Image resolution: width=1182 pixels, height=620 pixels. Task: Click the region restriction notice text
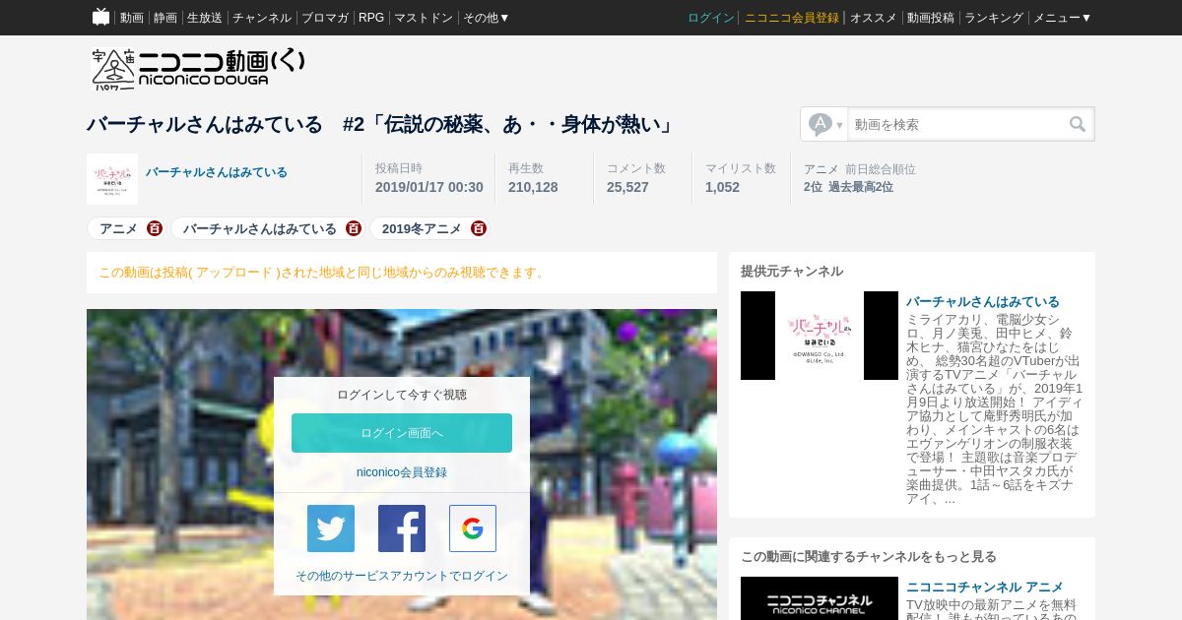(x=323, y=273)
